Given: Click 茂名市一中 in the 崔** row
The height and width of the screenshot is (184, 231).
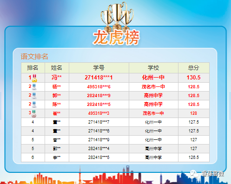Looking at the screenshot, I should (153, 113).
